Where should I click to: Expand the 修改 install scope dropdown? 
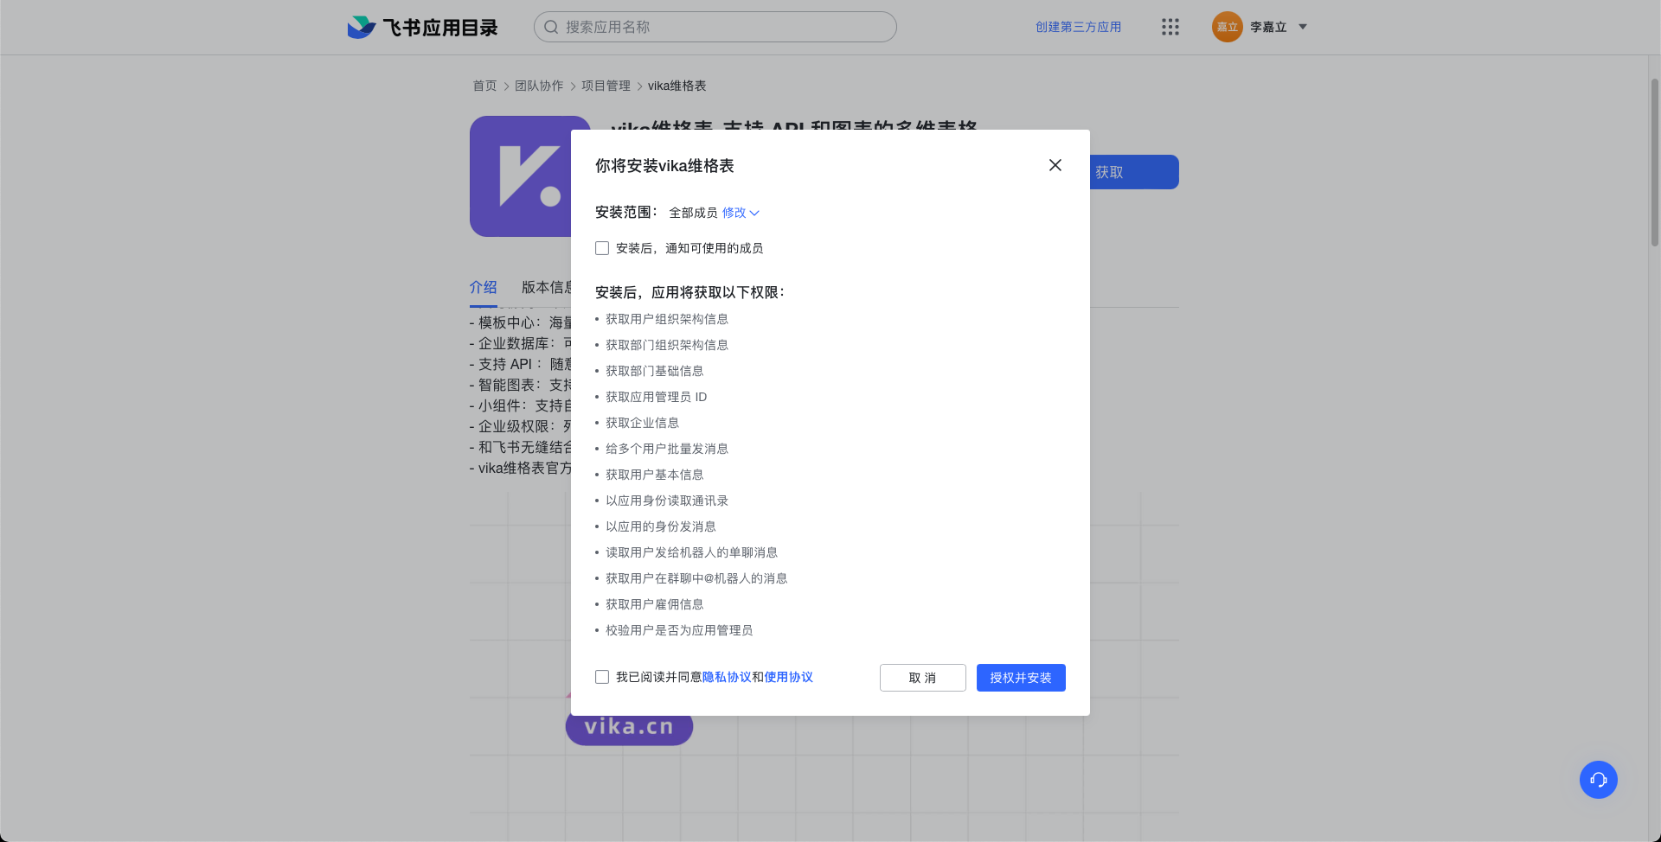tap(741, 213)
